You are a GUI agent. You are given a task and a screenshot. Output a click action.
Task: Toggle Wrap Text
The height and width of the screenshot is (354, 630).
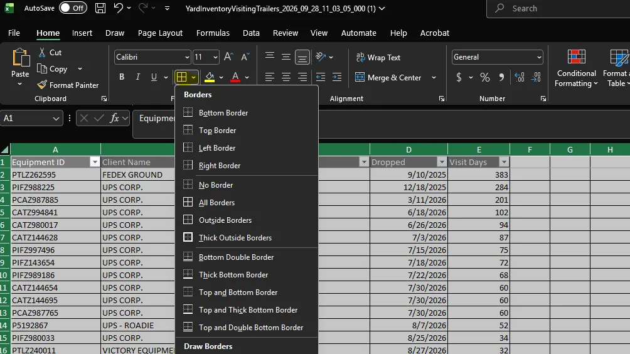[378, 58]
